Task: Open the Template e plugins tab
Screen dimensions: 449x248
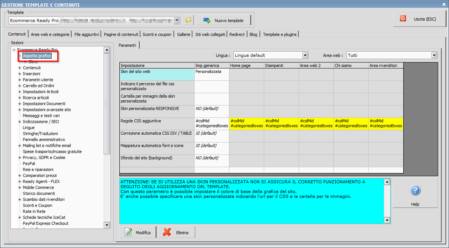Action: 280,34
